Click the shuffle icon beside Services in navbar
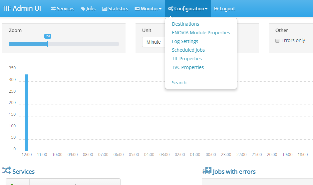The height and width of the screenshot is (185, 313). coord(53,9)
